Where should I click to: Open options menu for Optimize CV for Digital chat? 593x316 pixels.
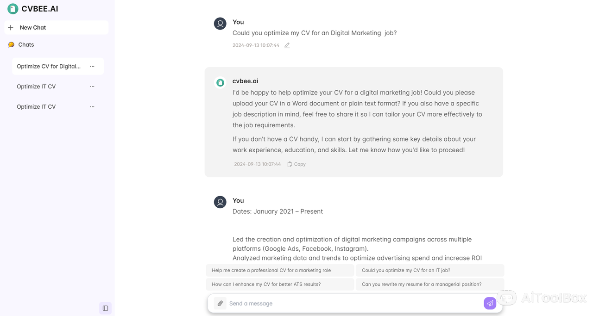[x=92, y=66]
